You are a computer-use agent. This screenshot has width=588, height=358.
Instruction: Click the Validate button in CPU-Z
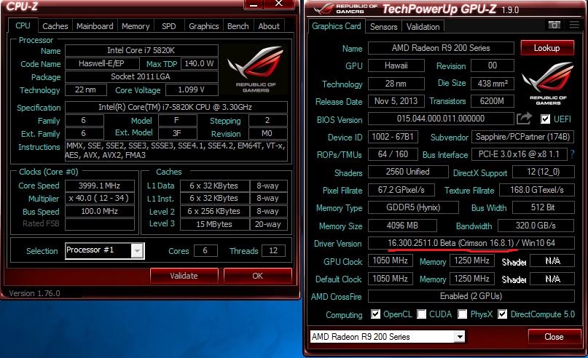[184, 276]
